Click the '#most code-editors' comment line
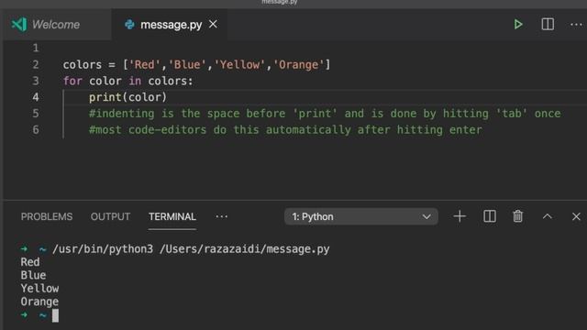Image resolution: width=587 pixels, height=330 pixels. [x=285, y=130]
